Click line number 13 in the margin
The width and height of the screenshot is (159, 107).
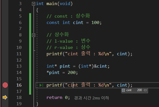tap(19, 66)
